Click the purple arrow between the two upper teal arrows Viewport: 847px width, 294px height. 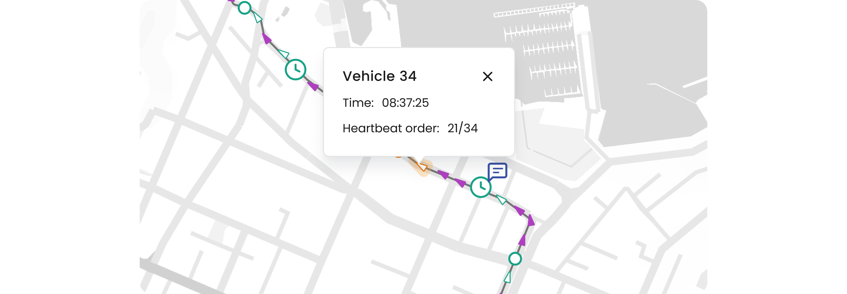(267, 39)
